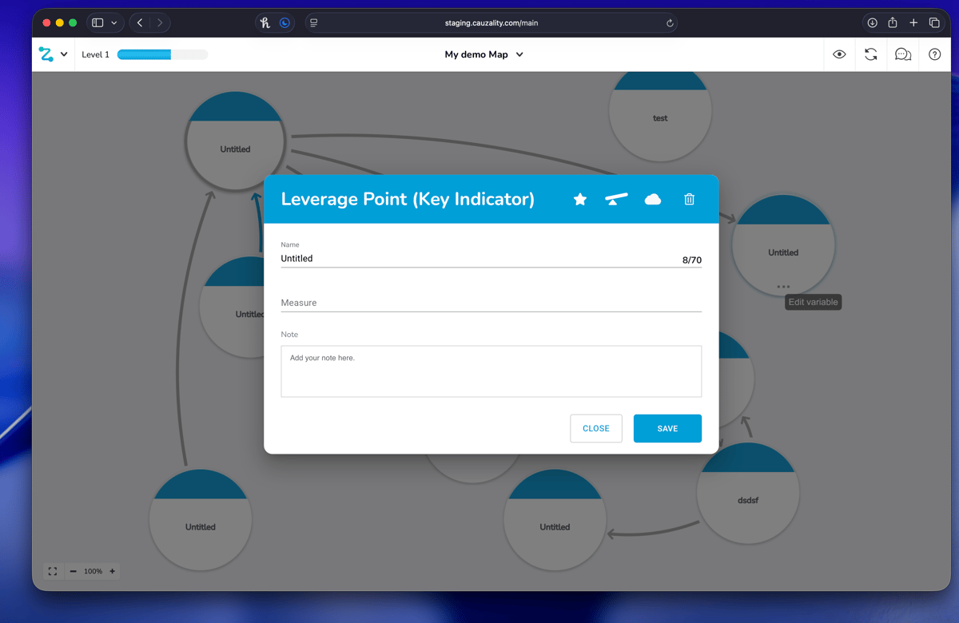Click the Level 1 label

(x=95, y=54)
